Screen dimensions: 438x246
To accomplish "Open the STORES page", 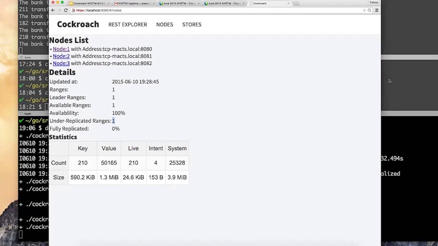I will [192, 25].
